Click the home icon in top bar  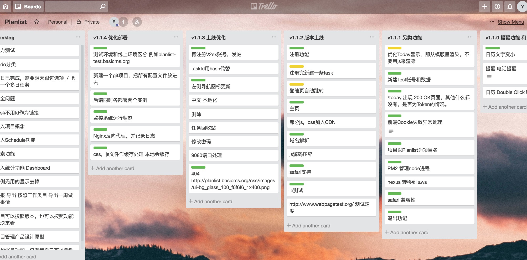[6, 7]
